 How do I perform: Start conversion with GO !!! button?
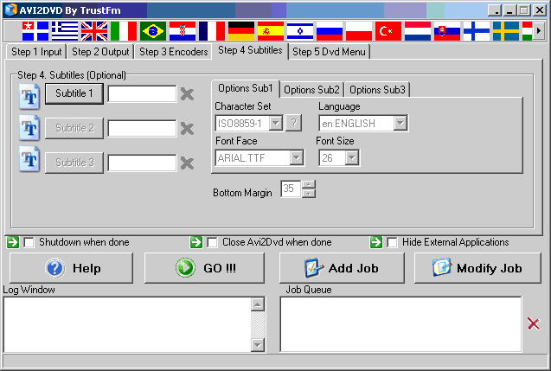pyautogui.click(x=204, y=268)
